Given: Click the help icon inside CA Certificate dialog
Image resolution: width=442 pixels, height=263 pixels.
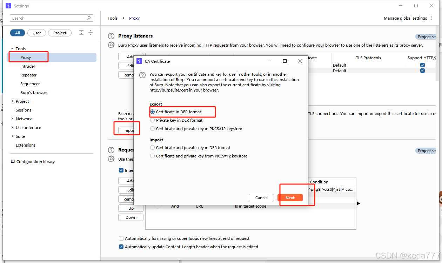Looking at the screenshot, I should [x=142, y=75].
